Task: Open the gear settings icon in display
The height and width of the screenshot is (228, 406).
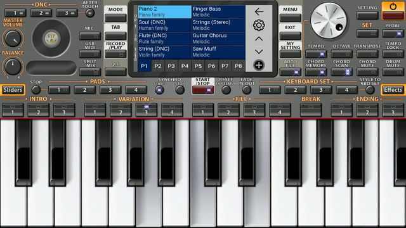Action: pyautogui.click(x=259, y=25)
